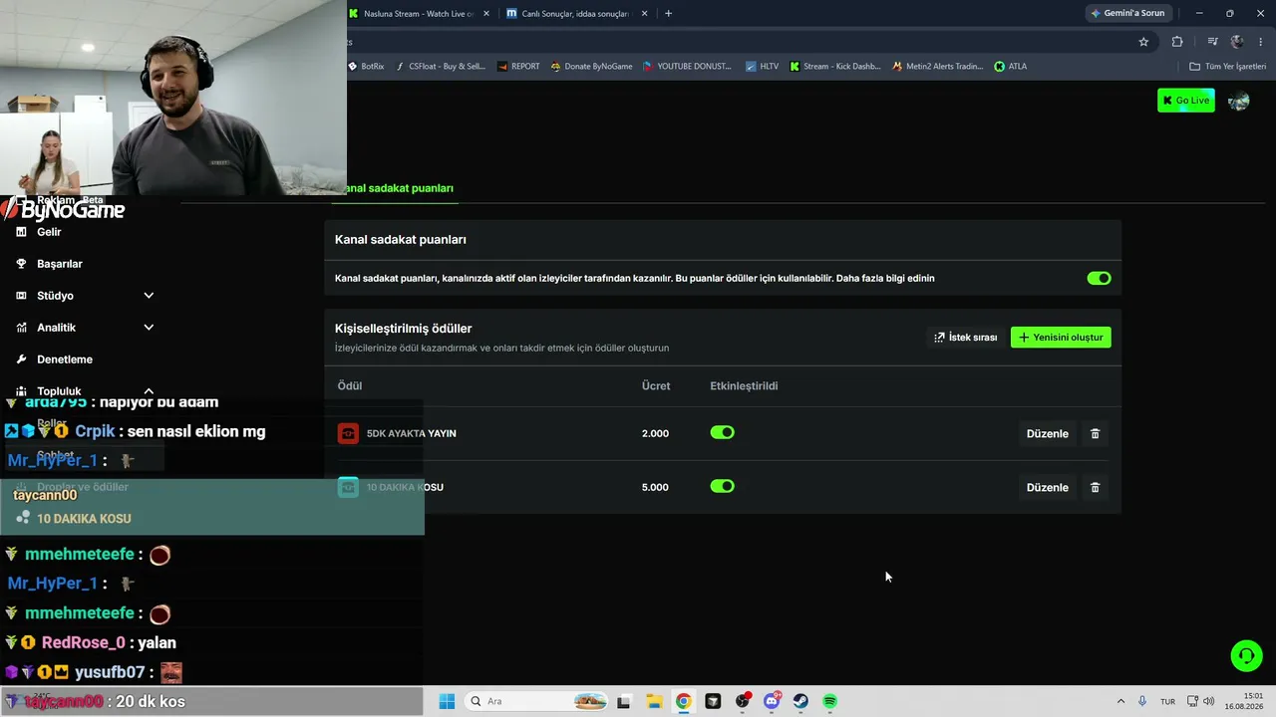Open the Chrome three-dot menu
Image resolution: width=1276 pixels, height=717 pixels.
pos(1261,42)
